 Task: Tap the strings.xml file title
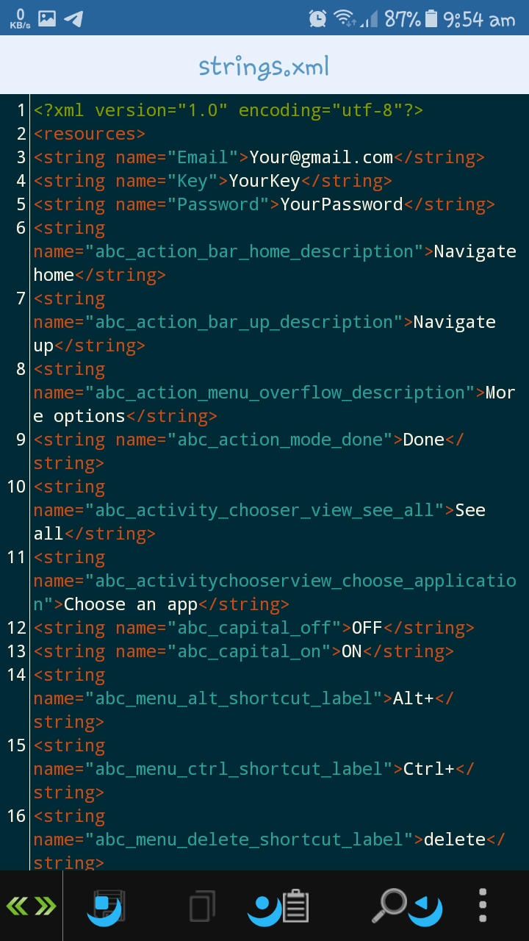coord(264,67)
